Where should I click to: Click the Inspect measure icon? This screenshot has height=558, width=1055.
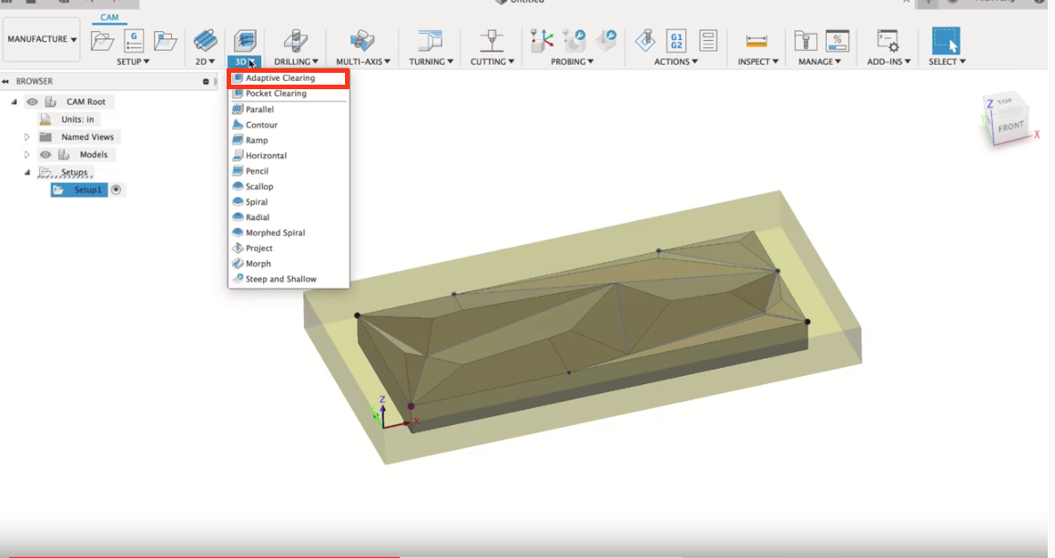click(x=756, y=40)
